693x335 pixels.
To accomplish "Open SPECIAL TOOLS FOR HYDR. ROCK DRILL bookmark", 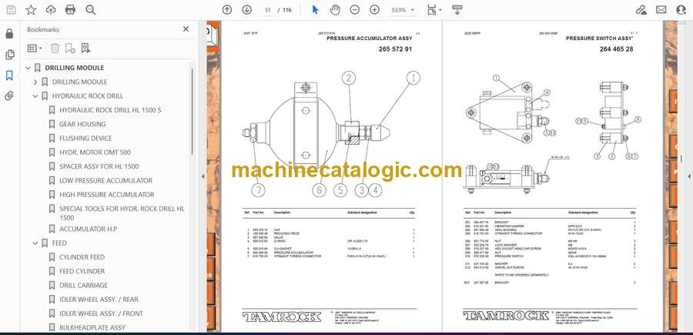I will click(x=122, y=213).
